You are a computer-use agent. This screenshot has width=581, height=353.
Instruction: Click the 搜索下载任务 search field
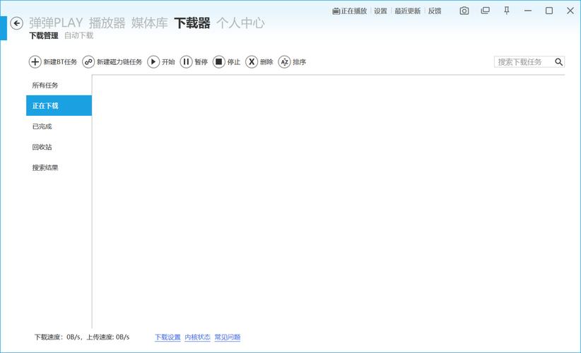click(x=522, y=62)
